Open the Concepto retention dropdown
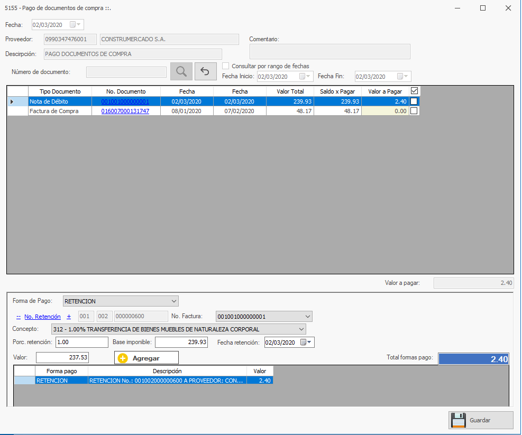This screenshot has height=435, width=522. [301, 329]
